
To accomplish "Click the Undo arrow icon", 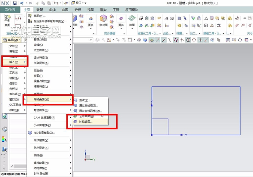I will (x=22, y=3).
